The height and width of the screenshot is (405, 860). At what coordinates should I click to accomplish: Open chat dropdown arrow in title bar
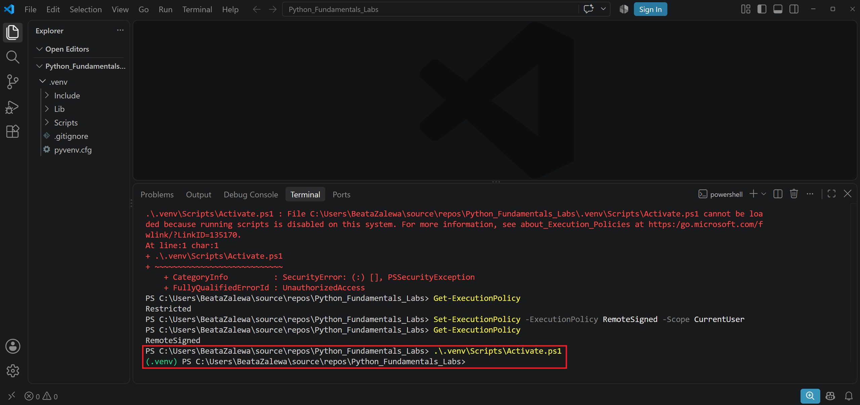pos(603,9)
